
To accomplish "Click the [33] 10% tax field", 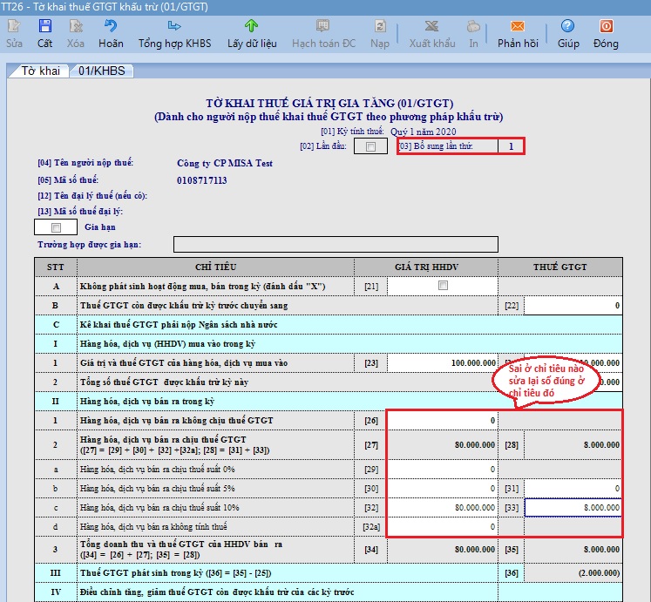I will (x=573, y=507).
